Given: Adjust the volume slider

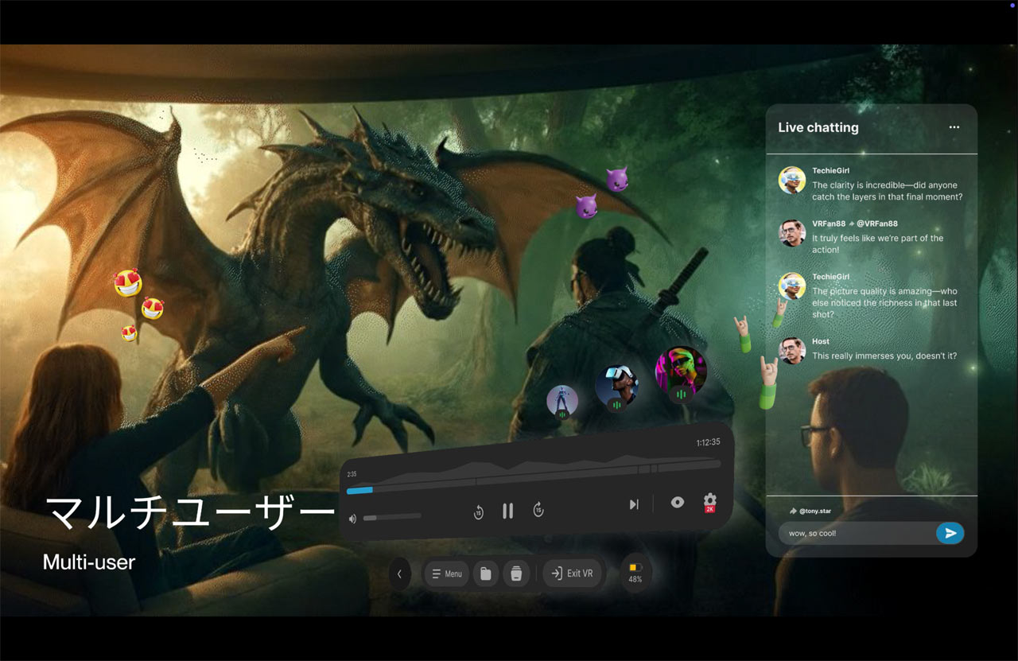Looking at the screenshot, I should click(392, 517).
